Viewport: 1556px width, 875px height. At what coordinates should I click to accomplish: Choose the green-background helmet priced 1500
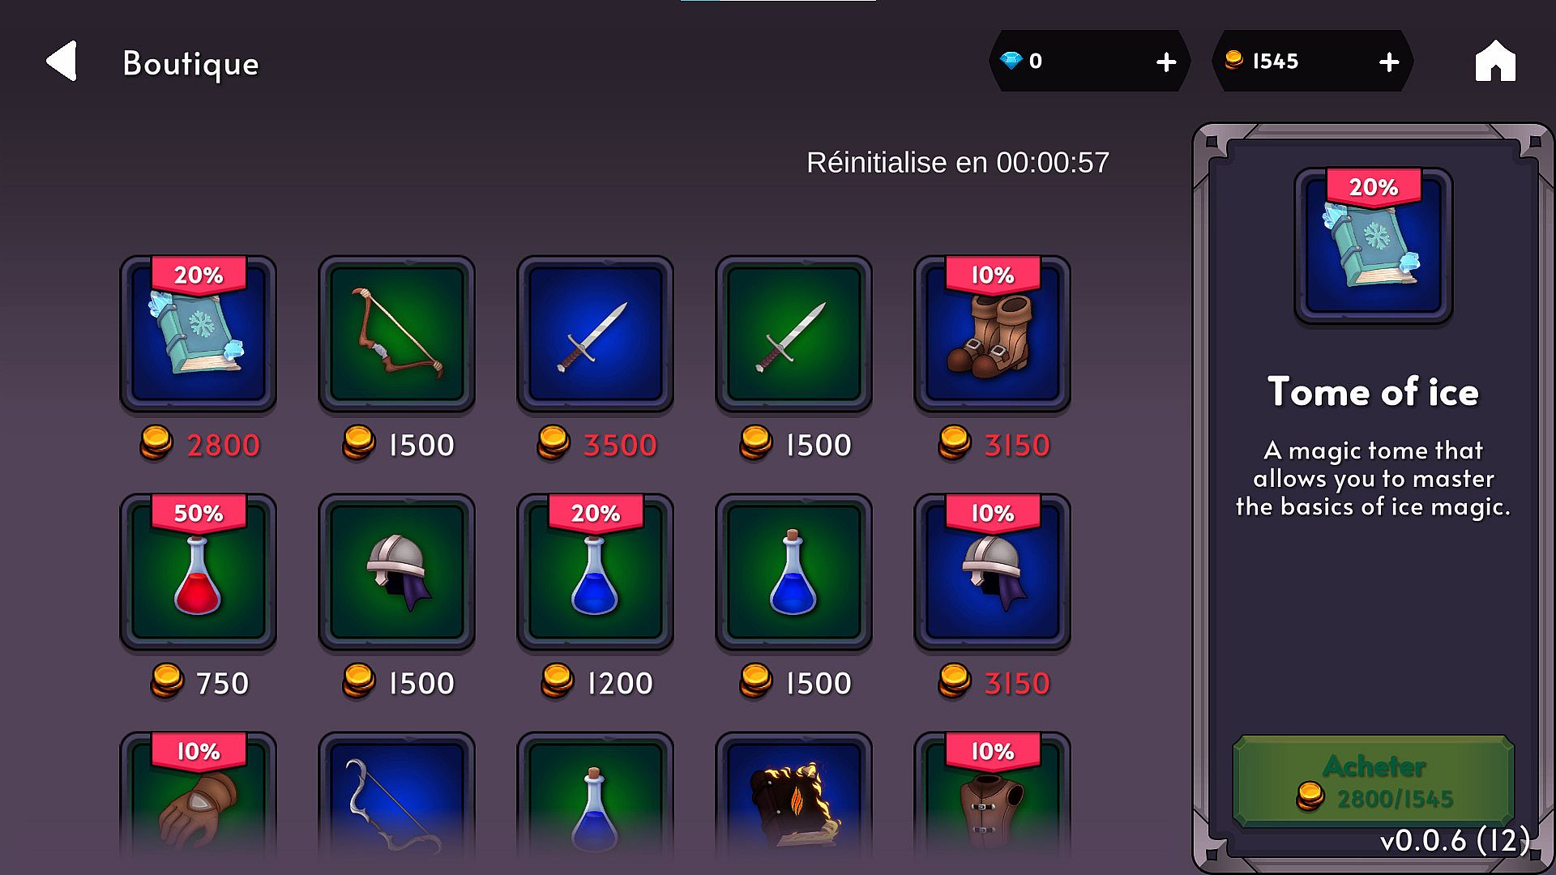tap(397, 572)
